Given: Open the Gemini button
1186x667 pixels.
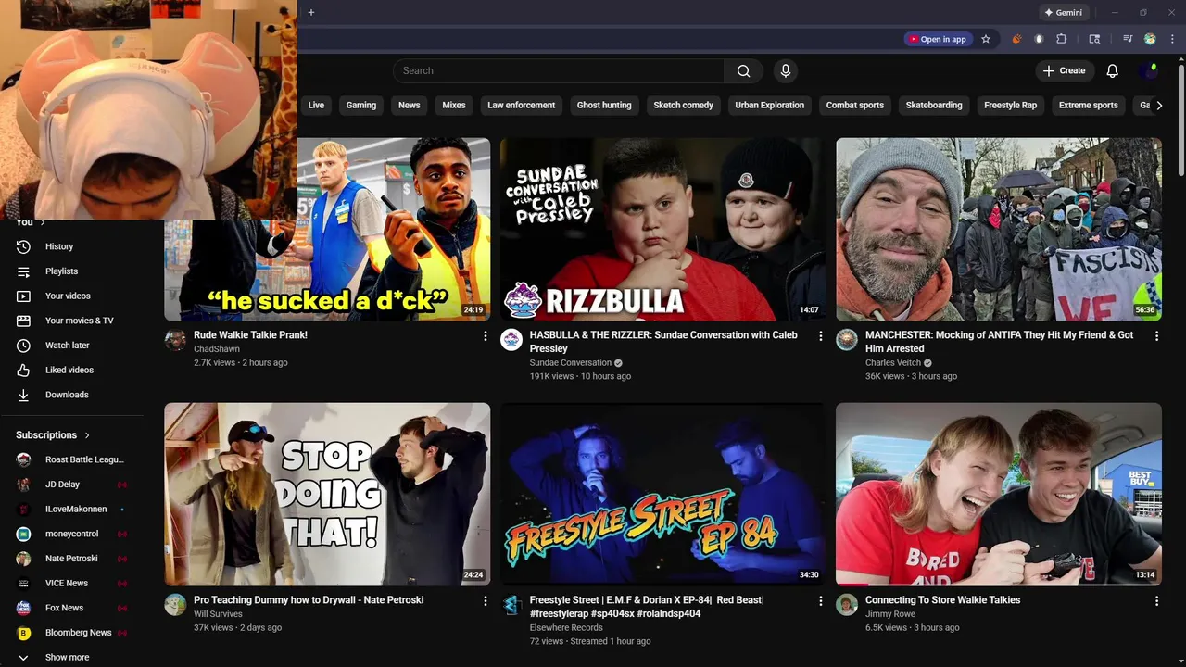Looking at the screenshot, I should pos(1063,12).
